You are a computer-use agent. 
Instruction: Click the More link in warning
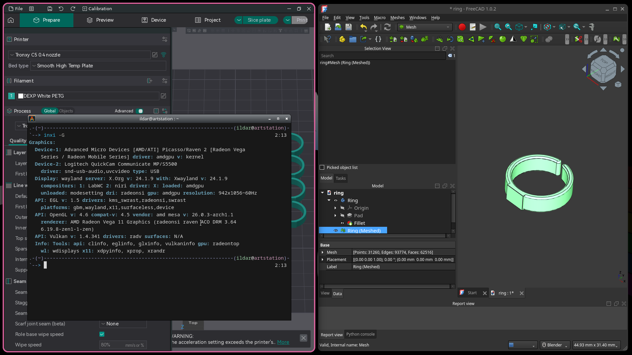(x=283, y=342)
